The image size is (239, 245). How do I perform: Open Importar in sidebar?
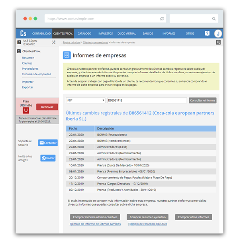(27, 82)
